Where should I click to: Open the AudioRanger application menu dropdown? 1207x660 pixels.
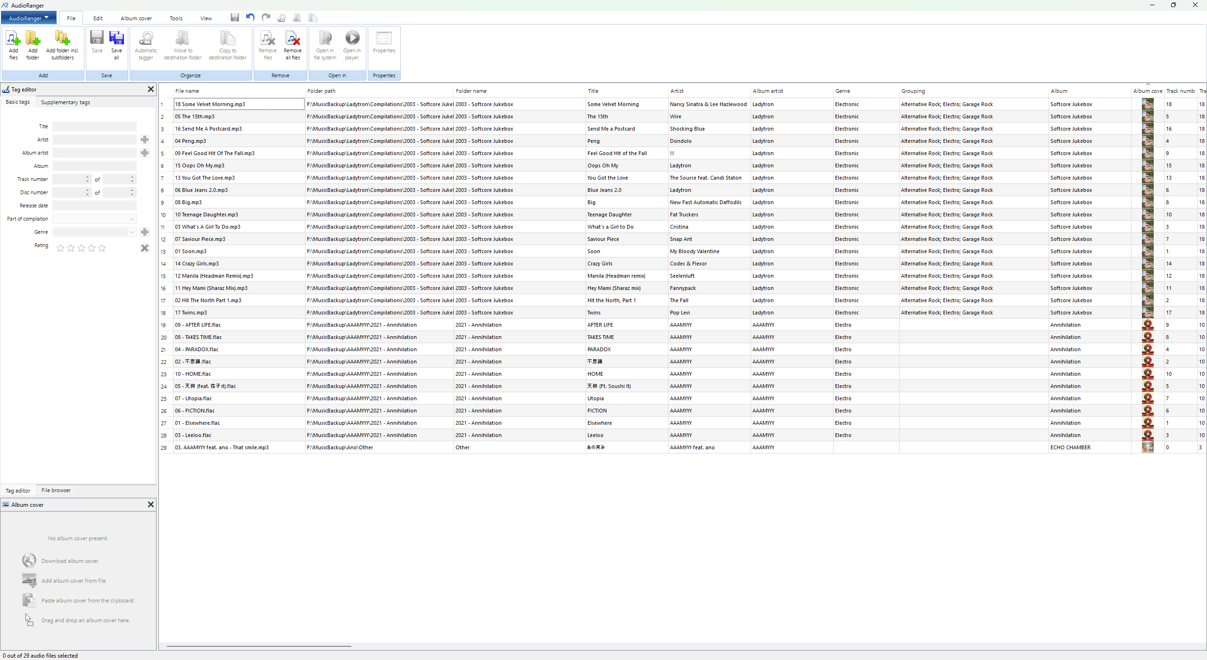click(29, 18)
